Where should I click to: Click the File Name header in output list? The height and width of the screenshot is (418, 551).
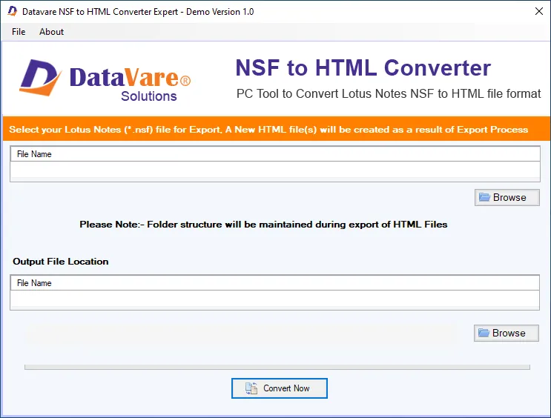coord(275,283)
